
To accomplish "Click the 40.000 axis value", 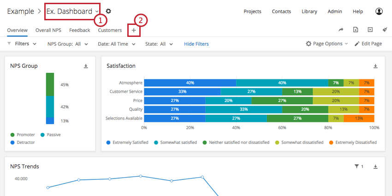I will click(21, 179).
